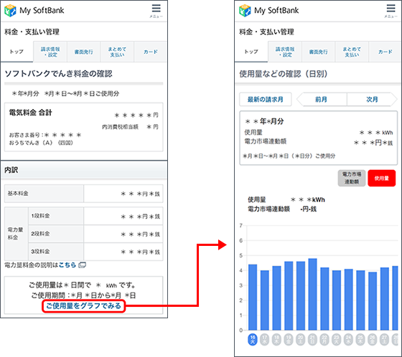
Task: Open 請求情報・設定 tab on the でんき料金の確認 screen
Action: 50,52
